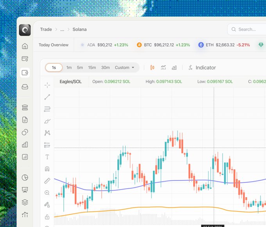This screenshot has width=266, height=227.
Task: Click the BTC ticker entry
Action: [163, 45]
